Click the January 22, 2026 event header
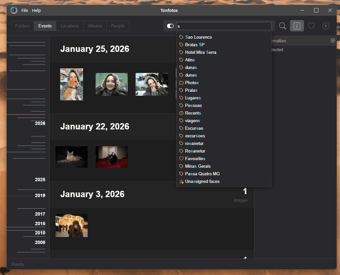Image resolution: width=340 pixels, height=275 pixels. point(95,126)
